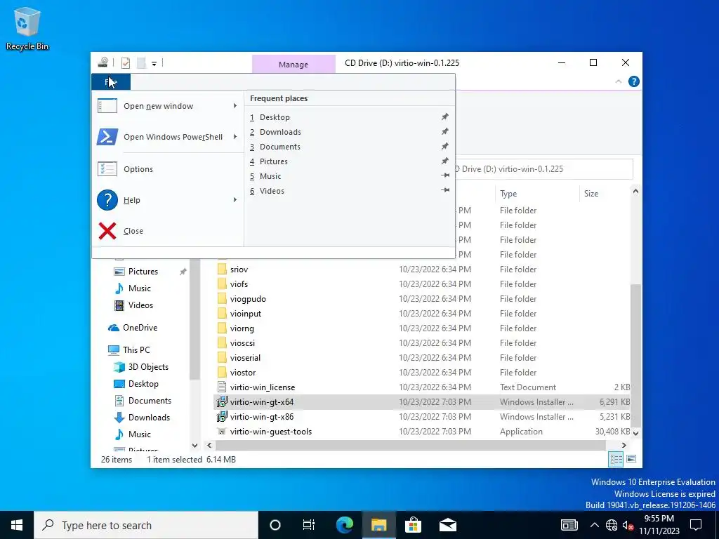Click the ribbon help question mark icon
This screenshot has height=539, width=719.
click(x=634, y=81)
